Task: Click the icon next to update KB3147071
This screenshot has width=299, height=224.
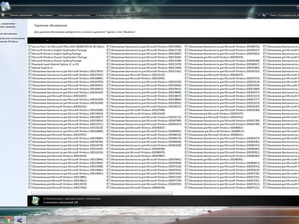Action: pyautogui.click(x=30, y=135)
